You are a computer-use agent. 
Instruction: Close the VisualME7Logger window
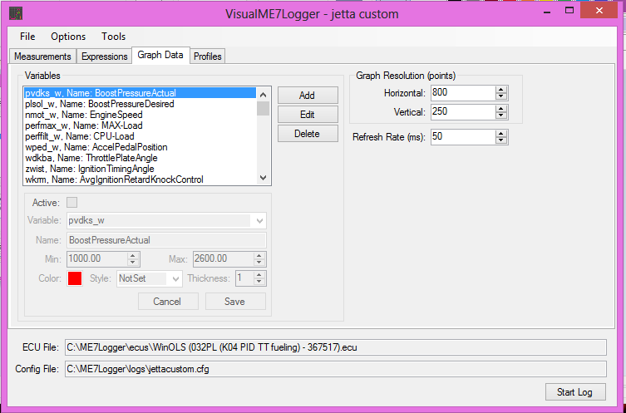pos(599,11)
